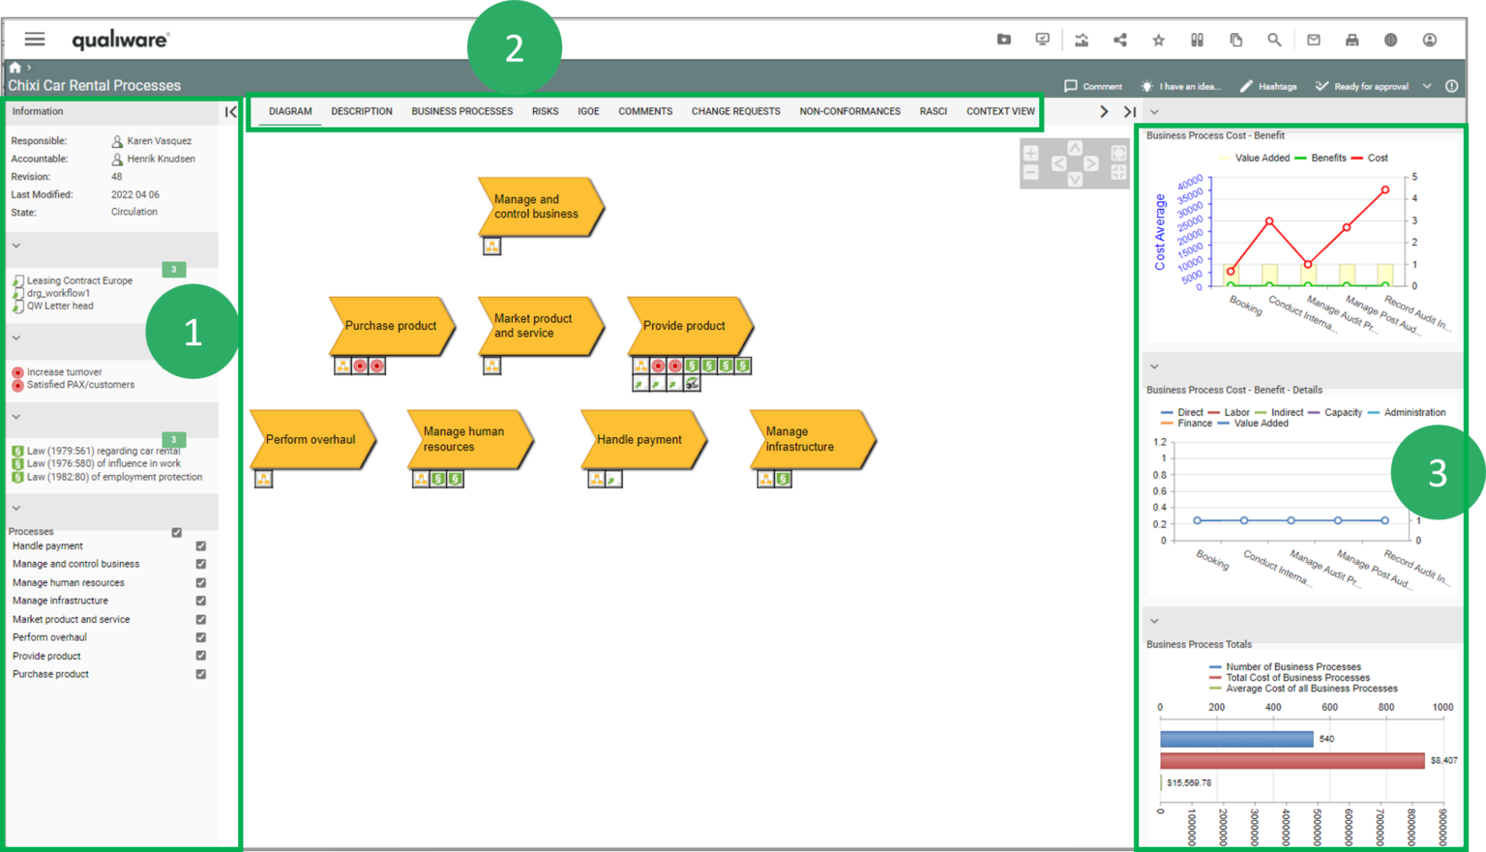Click the print icon in toolbar
This screenshot has width=1486, height=852.
1352,40
